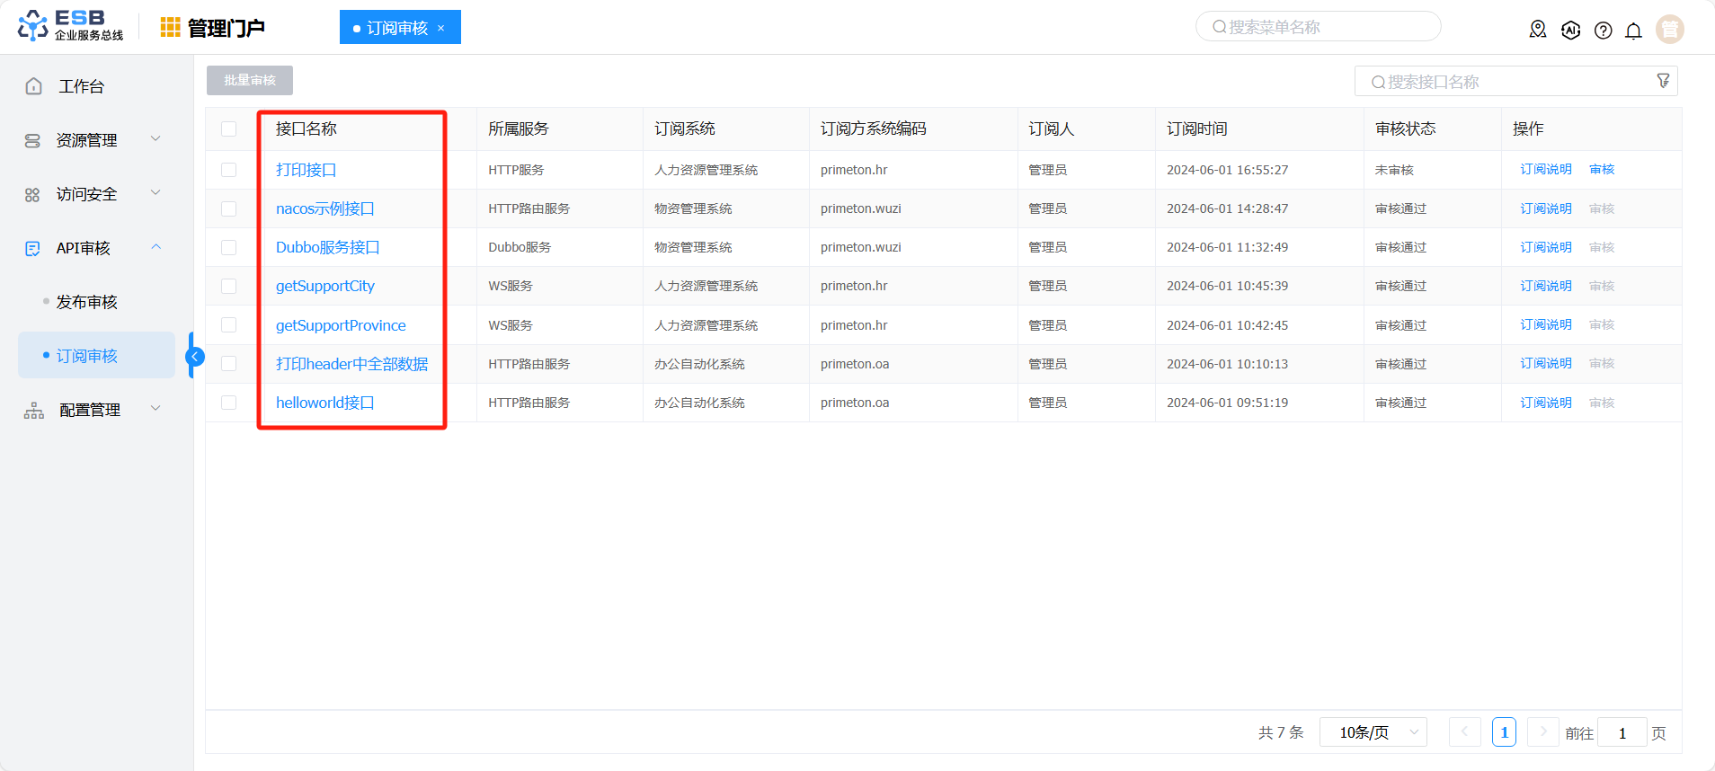Click the 管理门户 grid icon
Viewport: 1715px width, 771px height.
tap(170, 28)
